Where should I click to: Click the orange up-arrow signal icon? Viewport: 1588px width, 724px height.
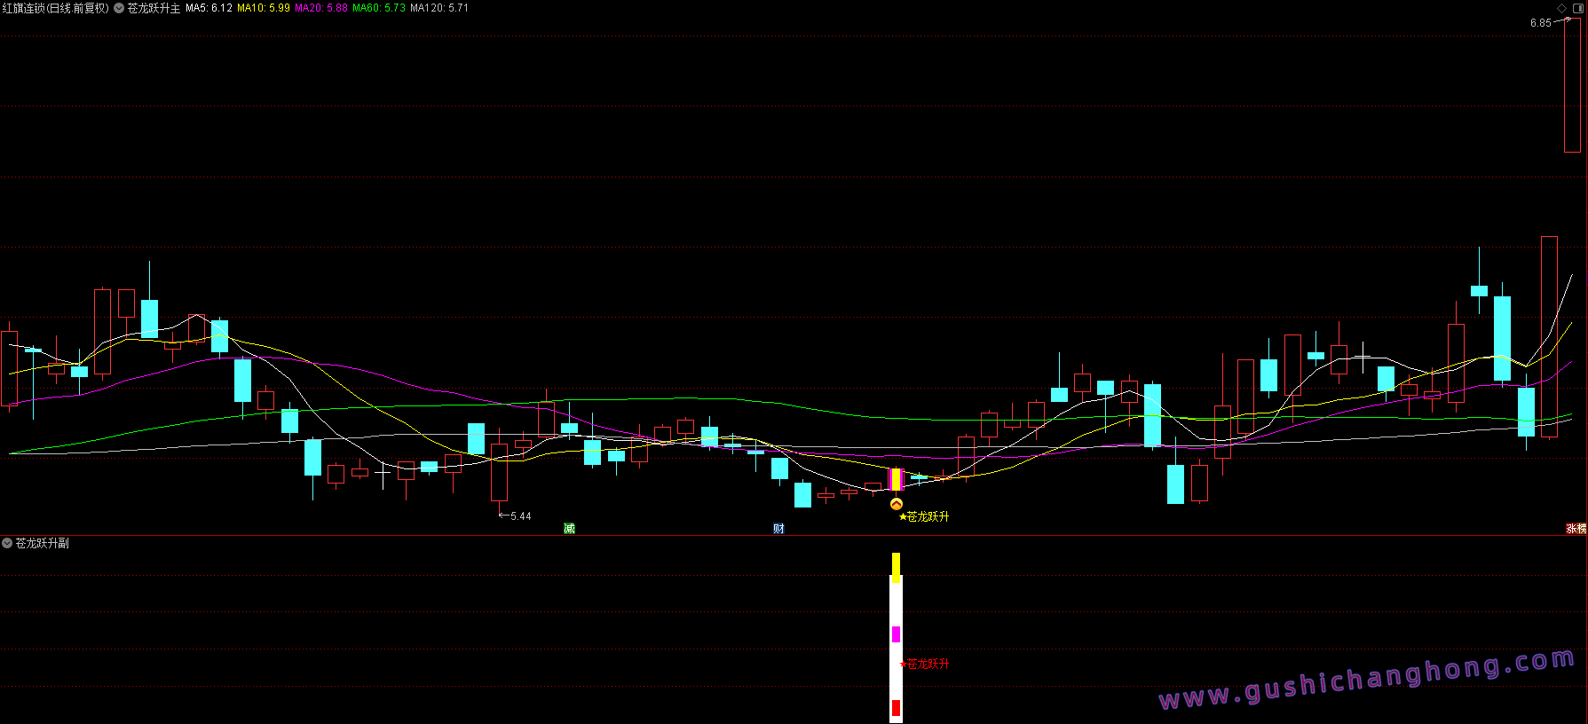(x=897, y=504)
